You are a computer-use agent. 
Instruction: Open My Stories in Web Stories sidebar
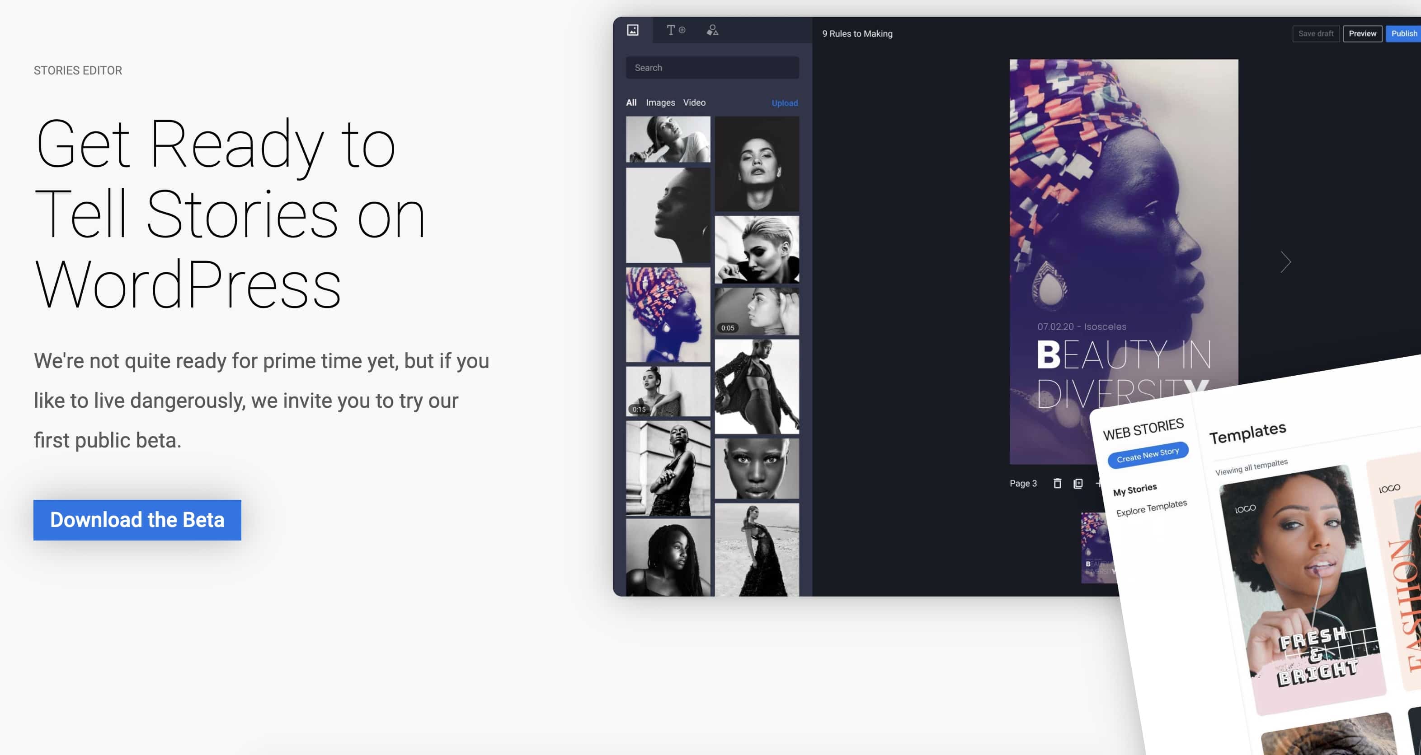tap(1135, 489)
